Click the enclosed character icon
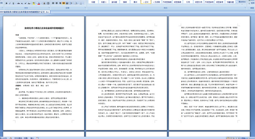 (x=48, y=3)
